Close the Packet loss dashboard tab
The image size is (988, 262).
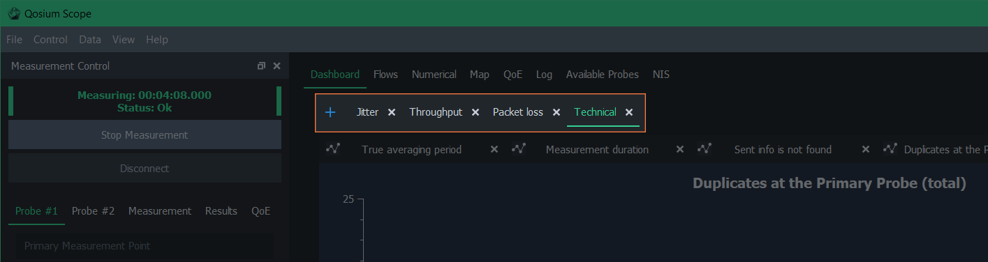point(556,112)
